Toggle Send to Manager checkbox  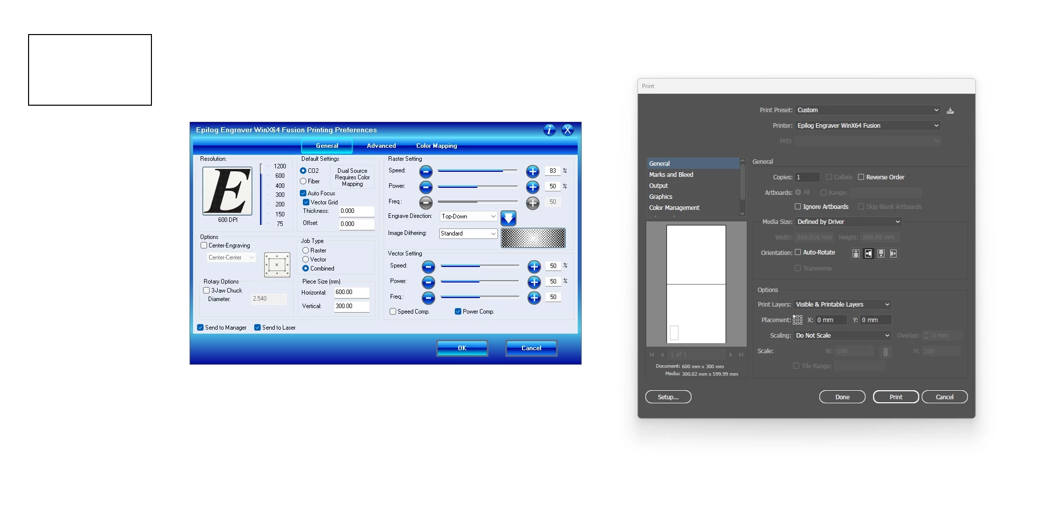point(201,328)
